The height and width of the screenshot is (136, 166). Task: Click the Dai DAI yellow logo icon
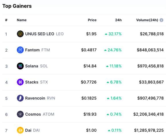[20, 130]
